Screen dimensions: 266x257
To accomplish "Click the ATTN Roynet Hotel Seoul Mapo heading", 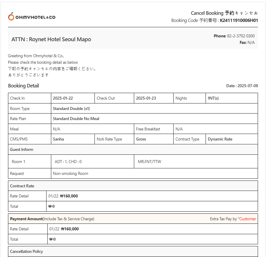I will (x=51, y=39).
